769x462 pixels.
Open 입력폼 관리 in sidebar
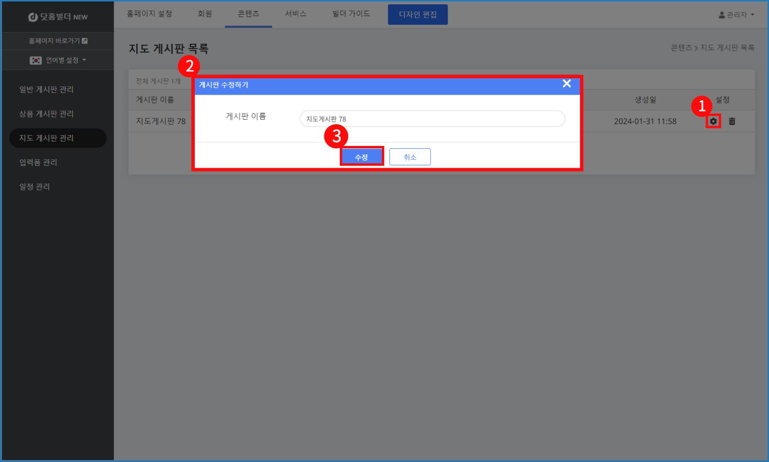pos(38,162)
